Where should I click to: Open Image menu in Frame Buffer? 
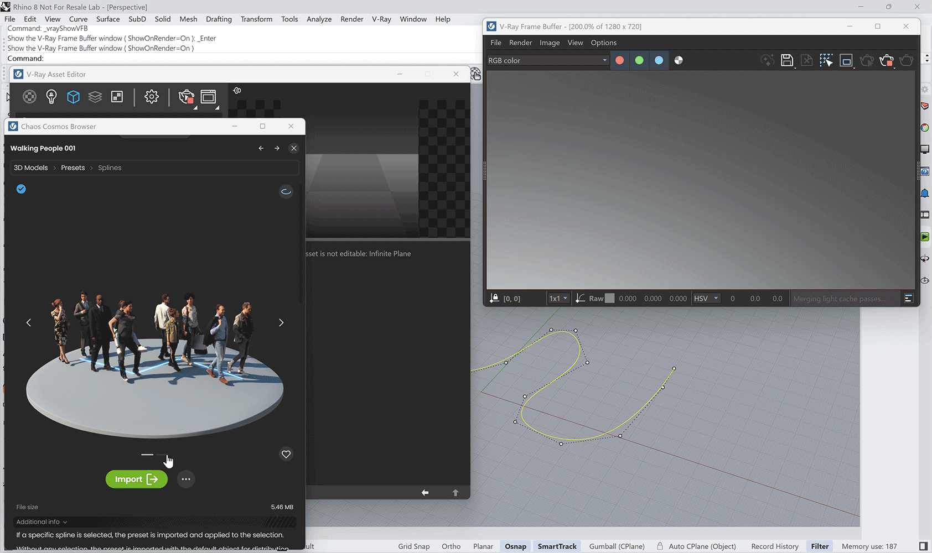tap(550, 43)
